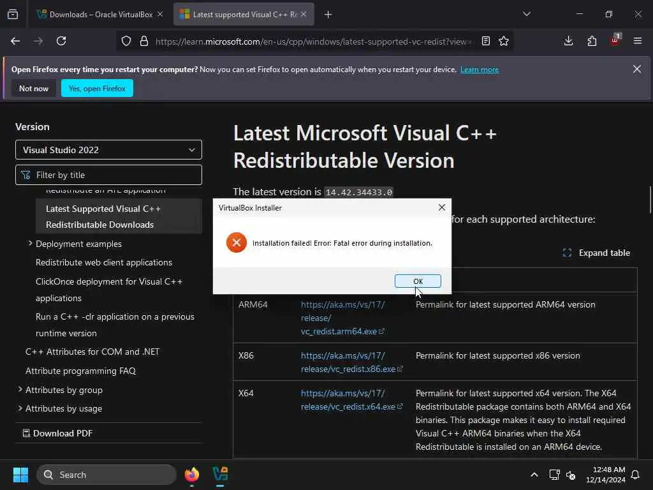Close the Latest supported Visual C++ tab
653x490 pixels.
304,14
